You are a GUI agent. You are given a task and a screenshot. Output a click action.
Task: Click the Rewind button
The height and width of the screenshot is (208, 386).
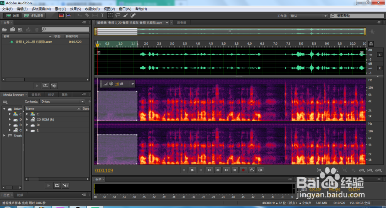tap(218, 170)
